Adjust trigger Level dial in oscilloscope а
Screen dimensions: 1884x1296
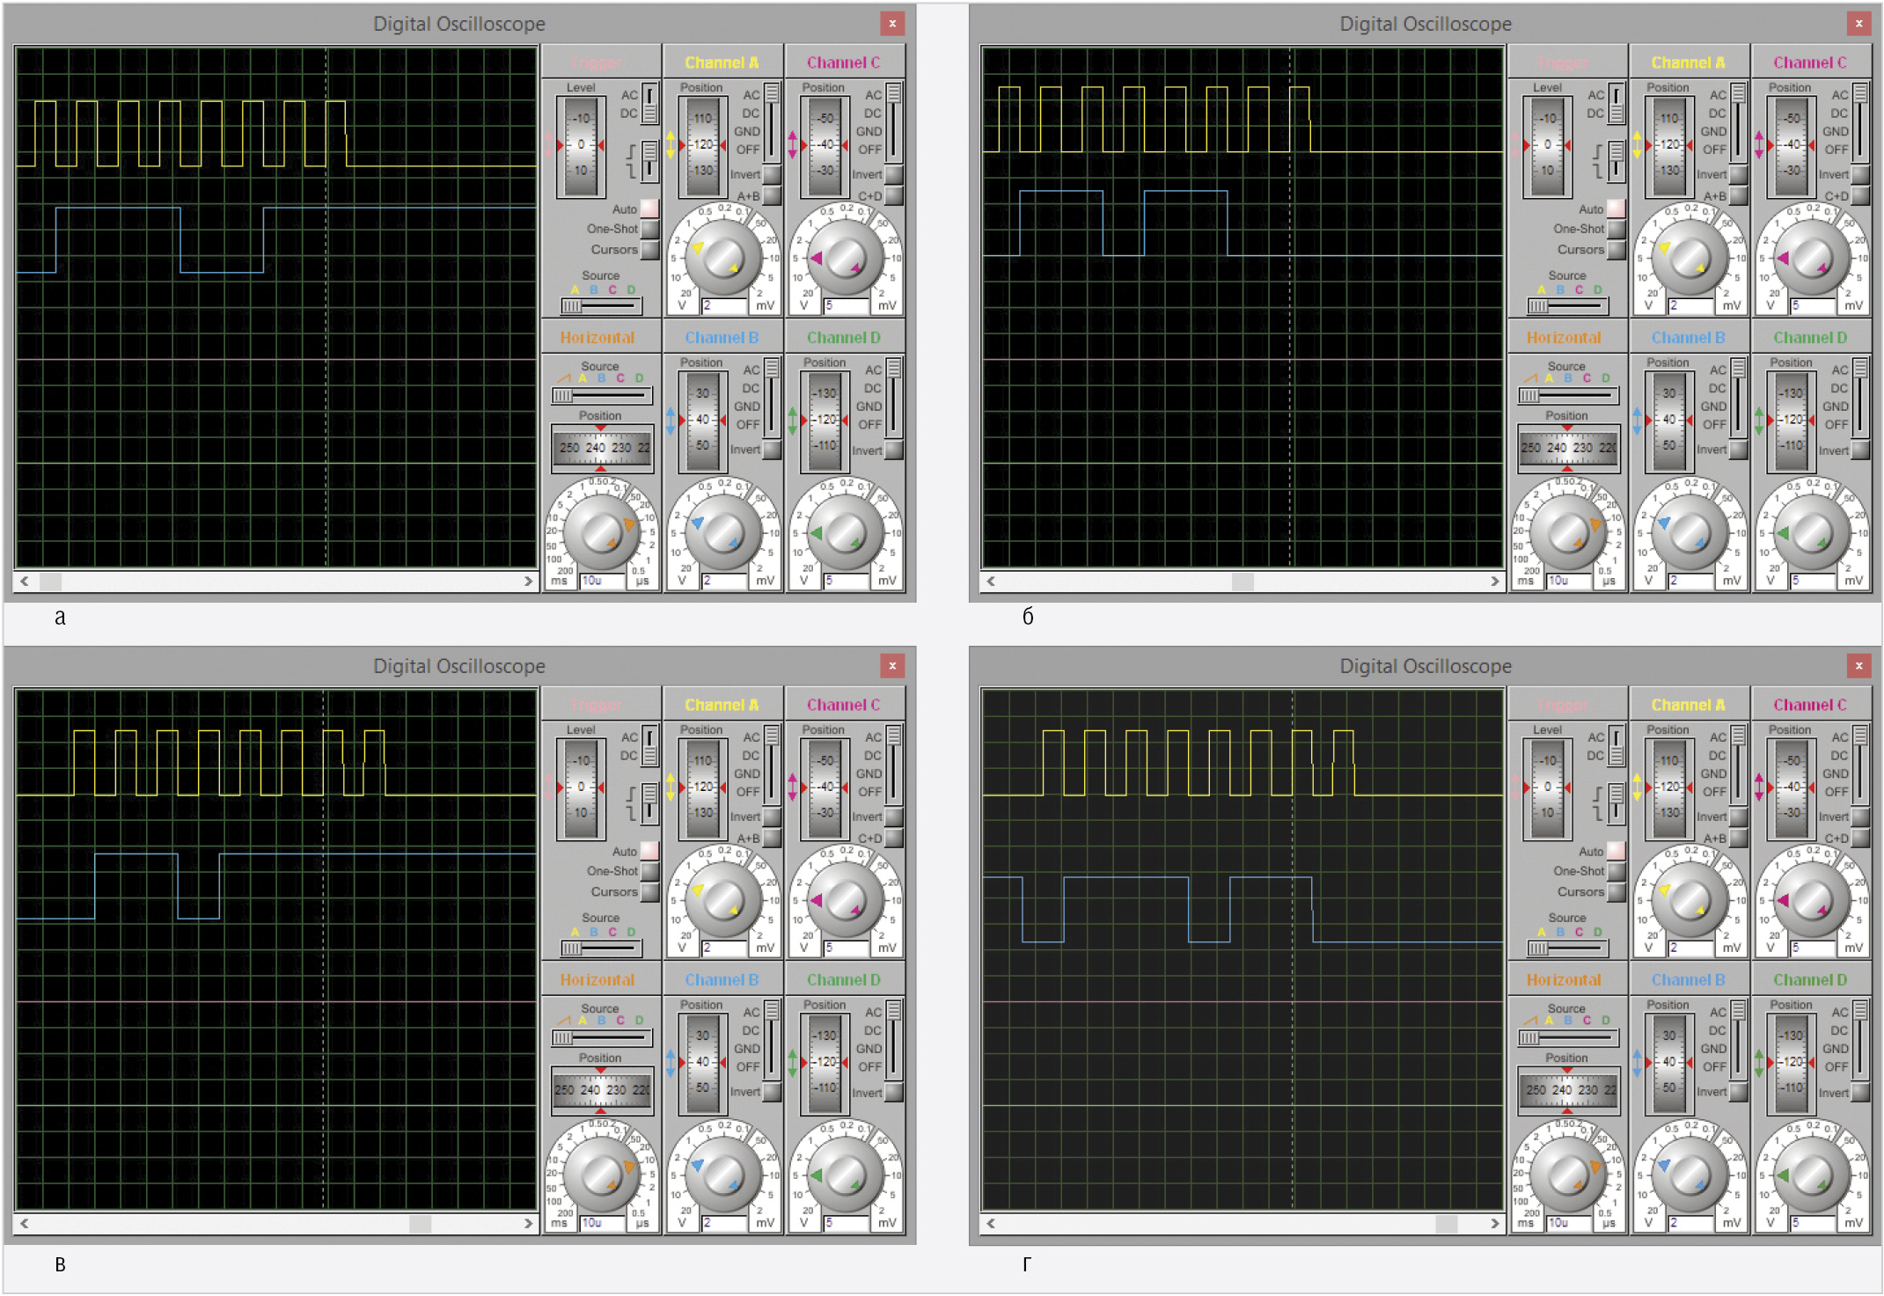[581, 145]
